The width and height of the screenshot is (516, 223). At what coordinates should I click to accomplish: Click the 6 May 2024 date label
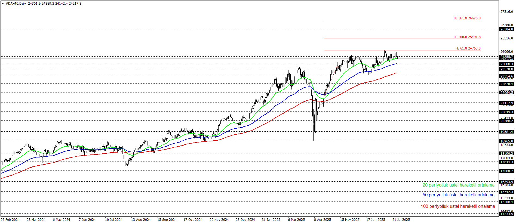62,220
